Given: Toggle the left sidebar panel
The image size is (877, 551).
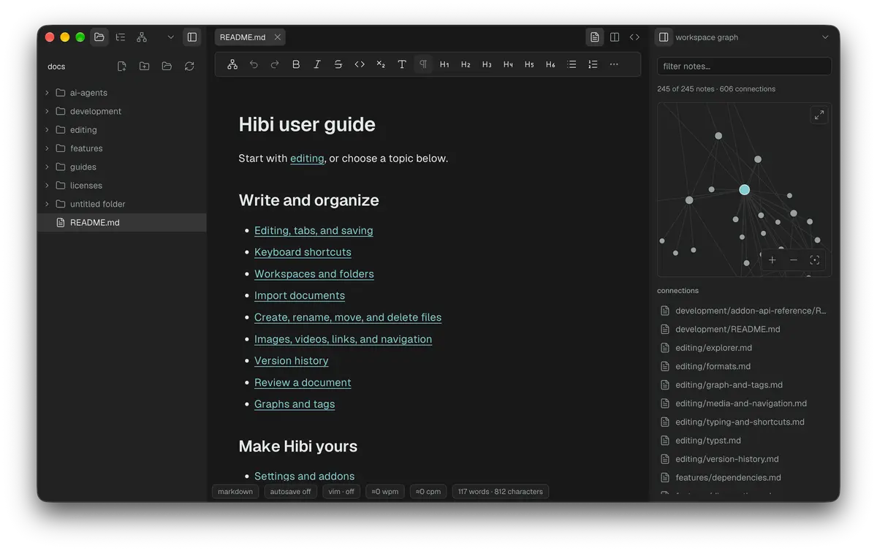Looking at the screenshot, I should [x=191, y=37].
